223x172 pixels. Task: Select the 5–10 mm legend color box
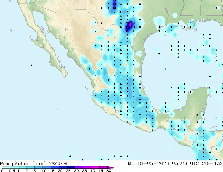[38, 167]
